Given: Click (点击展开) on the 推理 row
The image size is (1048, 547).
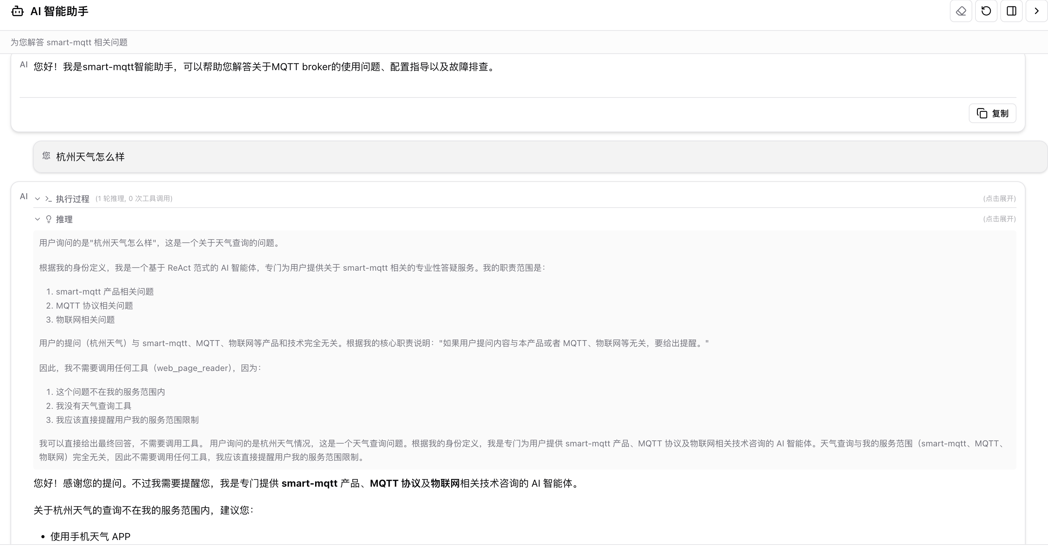Looking at the screenshot, I should tap(999, 219).
